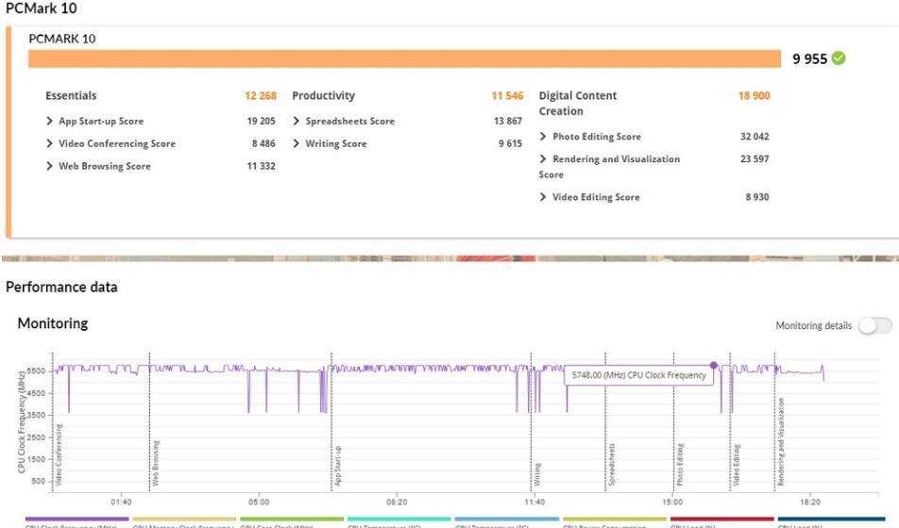Click the purple CPU Clock Frequency legend bar
Screen dimensions: 899x528
pyautogui.click(x=76, y=519)
